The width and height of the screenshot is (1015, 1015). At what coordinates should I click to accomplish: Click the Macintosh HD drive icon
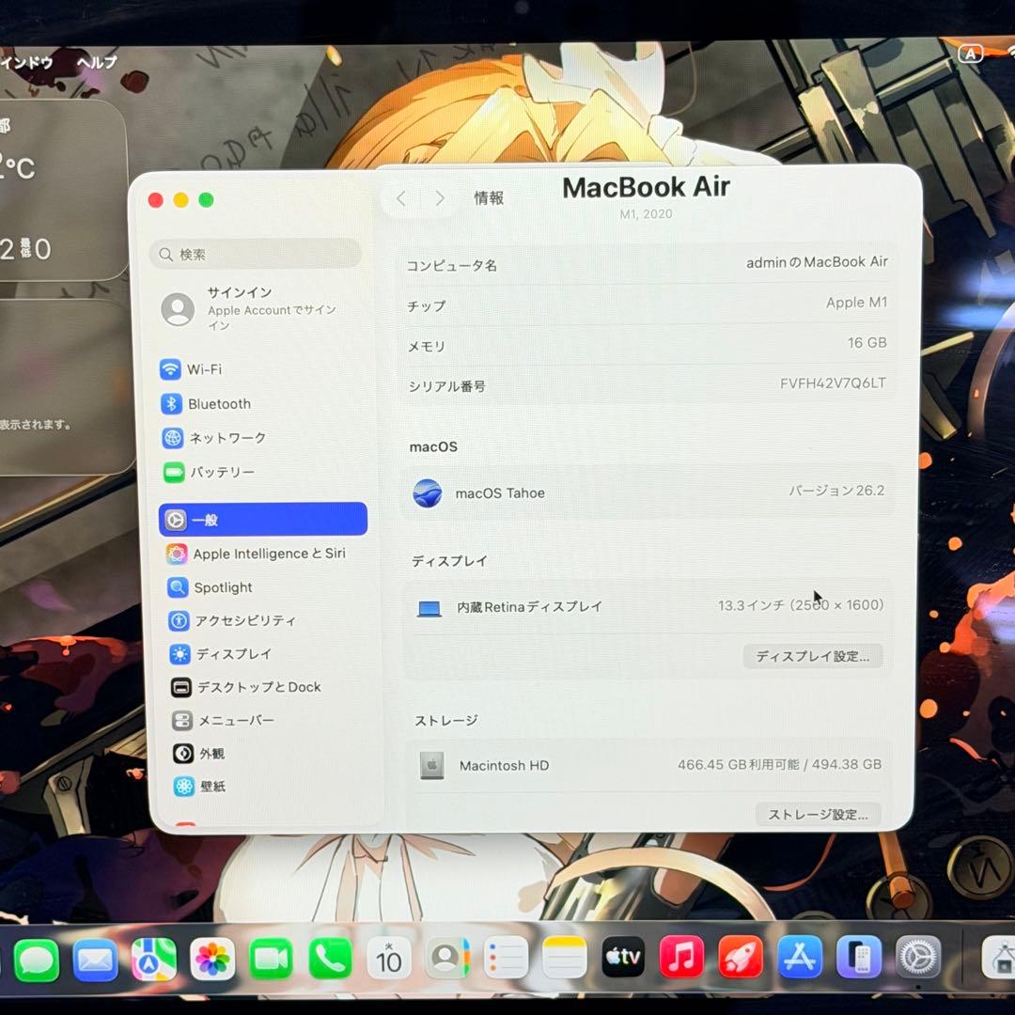(431, 766)
